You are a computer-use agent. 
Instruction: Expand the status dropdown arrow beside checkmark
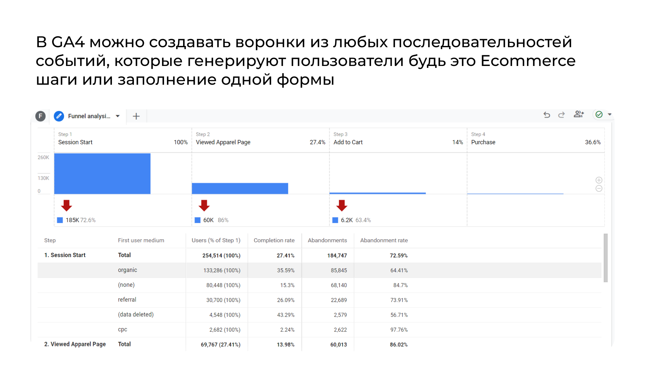[609, 114]
